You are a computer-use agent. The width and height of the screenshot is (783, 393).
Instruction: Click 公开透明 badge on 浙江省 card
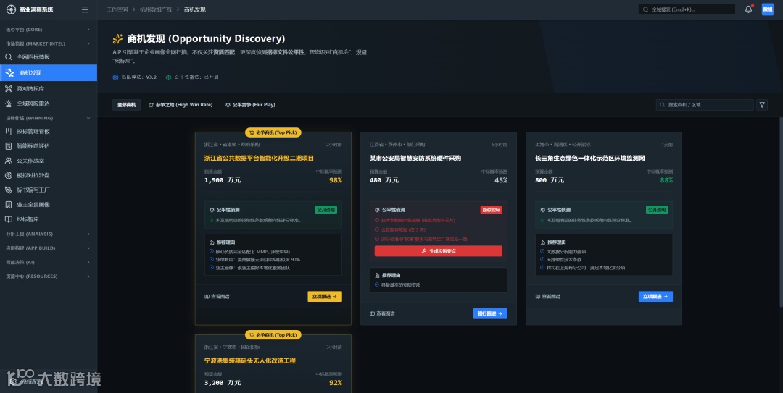[326, 210]
